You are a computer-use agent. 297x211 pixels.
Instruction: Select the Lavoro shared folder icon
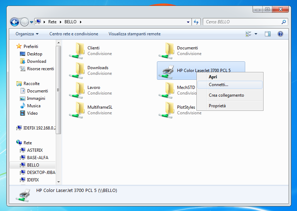[77, 90]
